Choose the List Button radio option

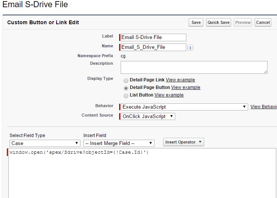pos(126,95)
